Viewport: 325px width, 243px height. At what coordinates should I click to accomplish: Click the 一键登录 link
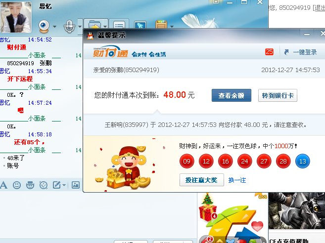tap(305, 52)
